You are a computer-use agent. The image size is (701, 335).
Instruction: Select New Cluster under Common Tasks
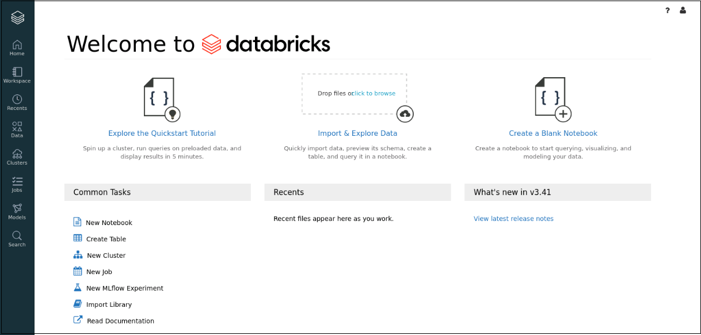(x=106, y=256)
